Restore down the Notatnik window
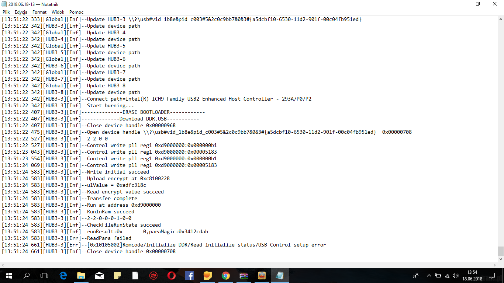 click(x=478, y=4)
